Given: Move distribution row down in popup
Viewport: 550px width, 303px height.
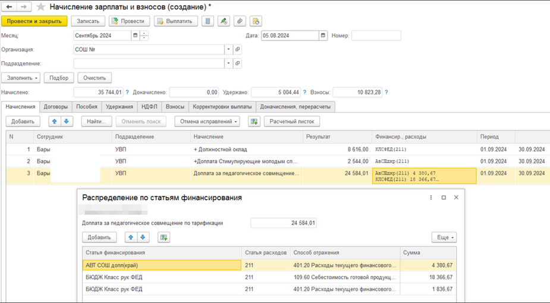Looking at the screenshot, I should click(143, 237).
